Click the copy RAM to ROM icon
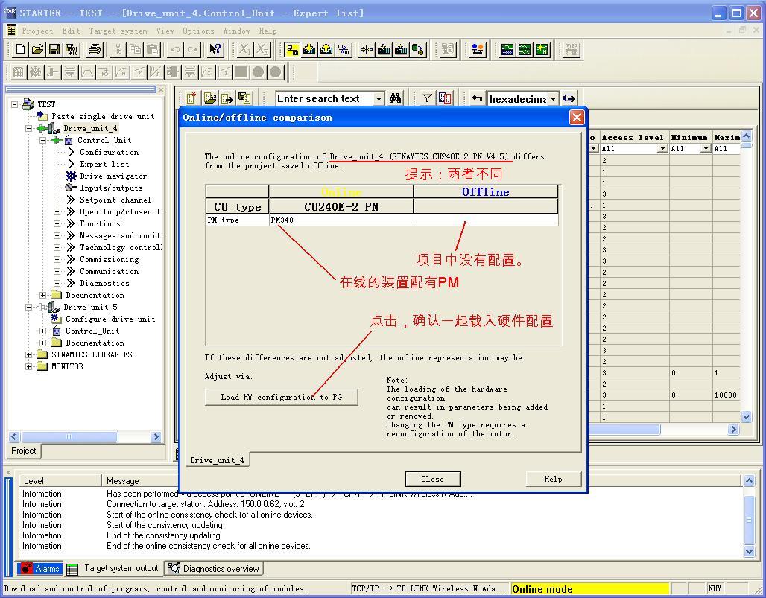 tap(418, 49)
